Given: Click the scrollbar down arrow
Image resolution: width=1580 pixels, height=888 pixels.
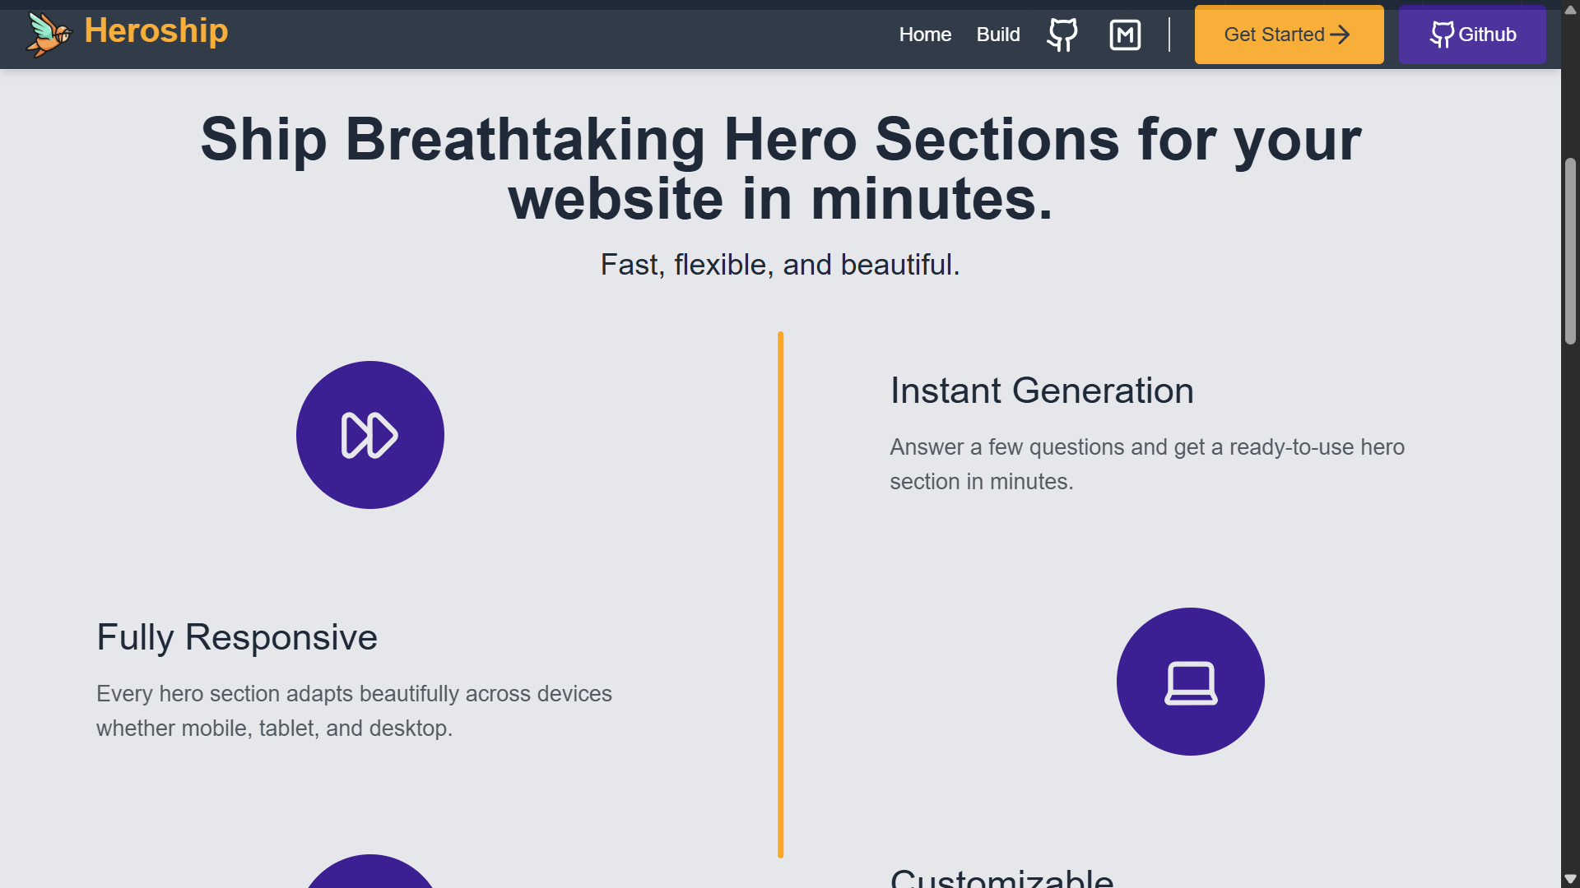Looking at the screenshot, I should (1570, 879).
